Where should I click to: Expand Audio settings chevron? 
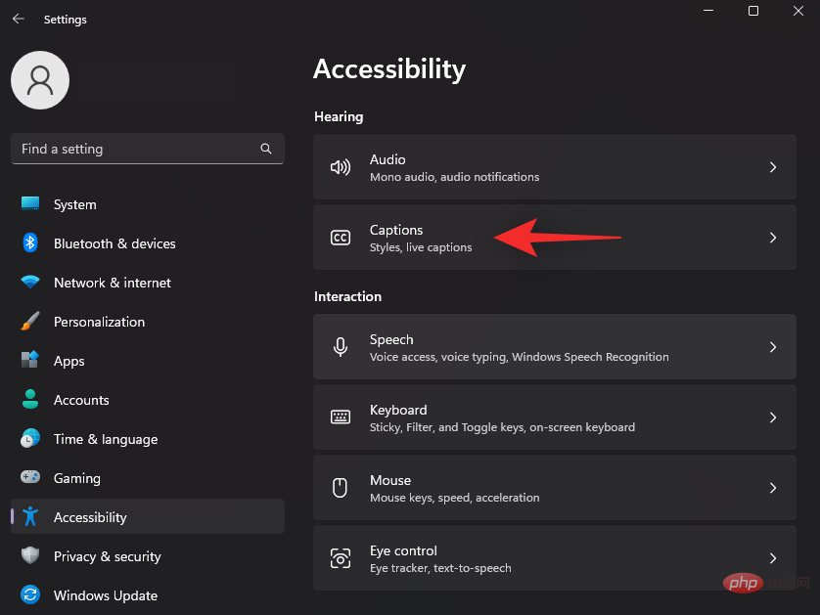click(x=773, y=167)
